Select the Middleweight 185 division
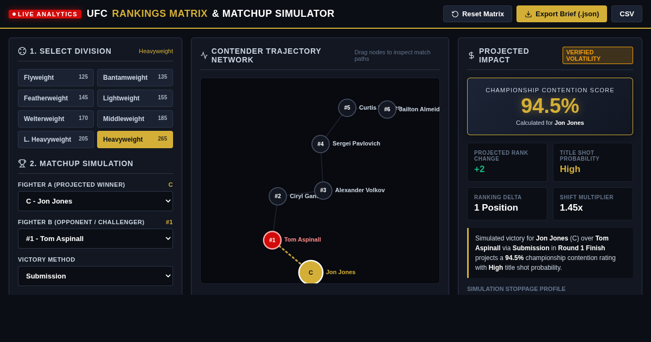This screenshot has width=651, height=342. pos(135,119)
